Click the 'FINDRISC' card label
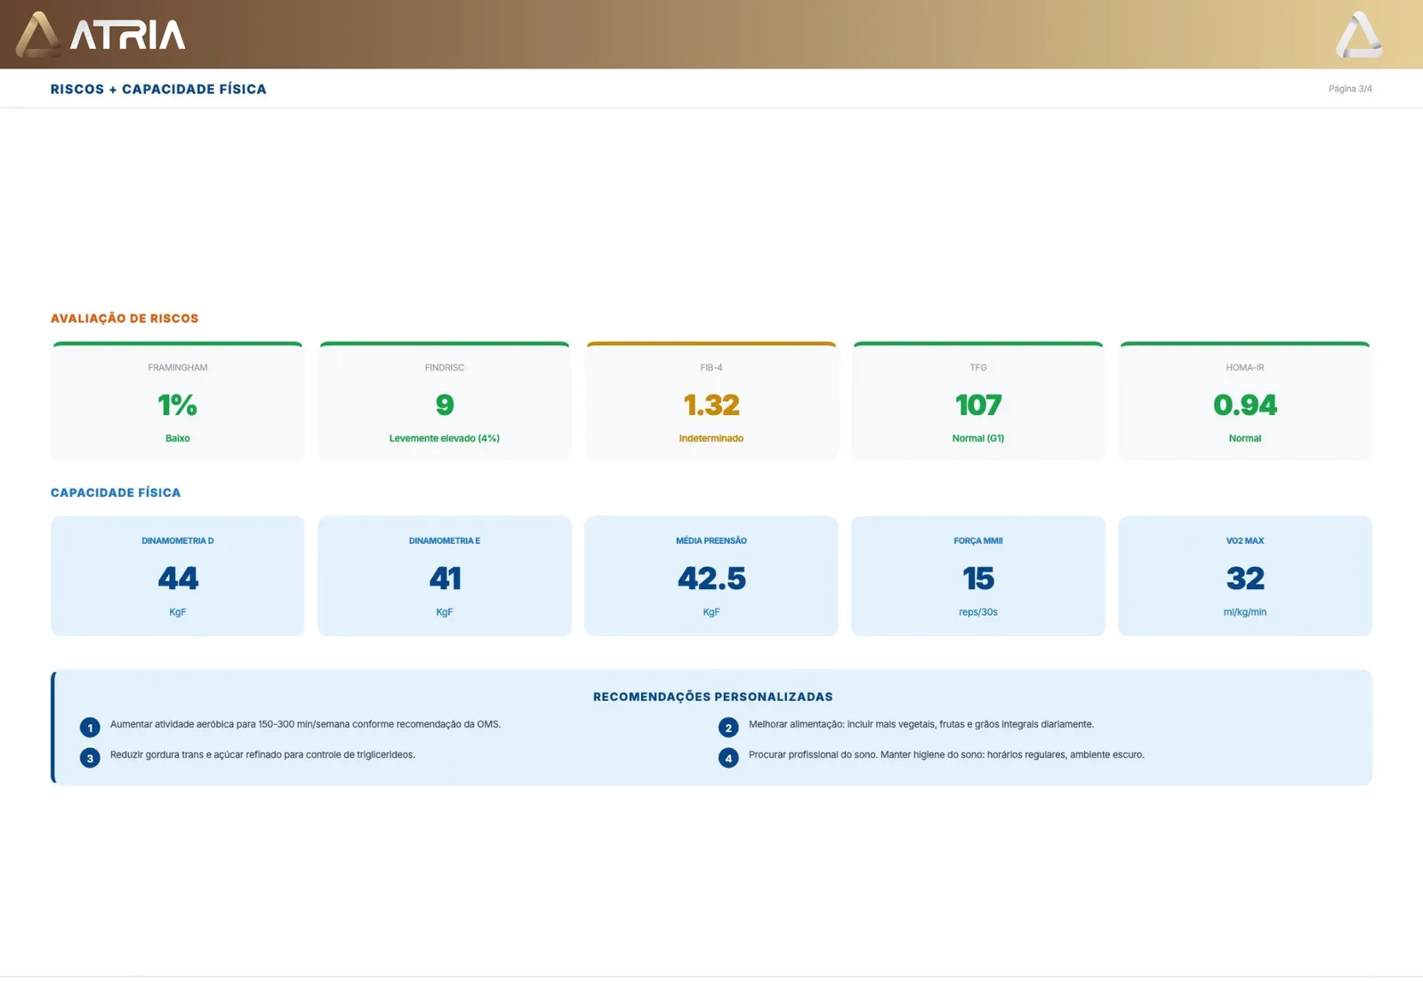 tap(445, 368)
